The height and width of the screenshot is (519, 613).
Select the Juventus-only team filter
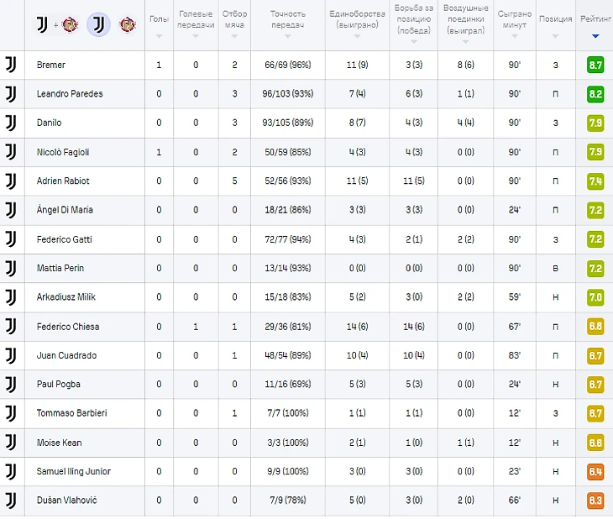pyautogui.click(x=98, y=25)
